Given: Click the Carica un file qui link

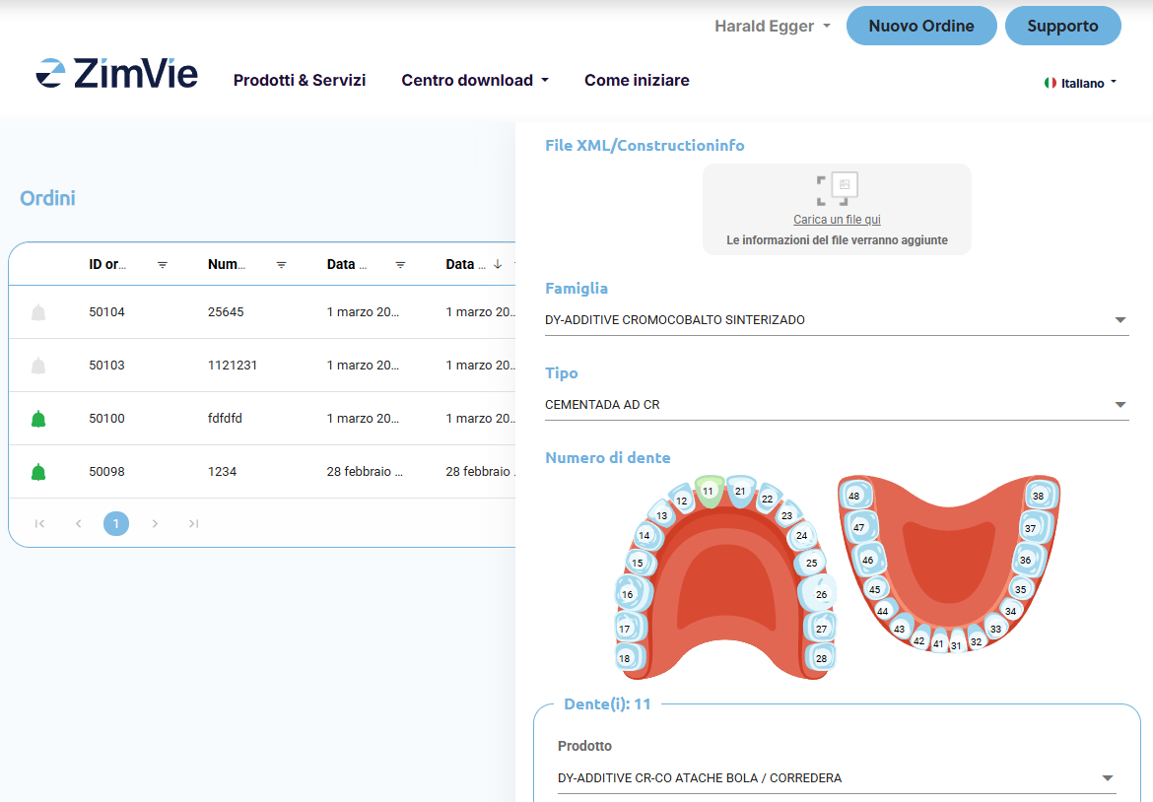Looking at the screenshot, I should pos(837,220).
